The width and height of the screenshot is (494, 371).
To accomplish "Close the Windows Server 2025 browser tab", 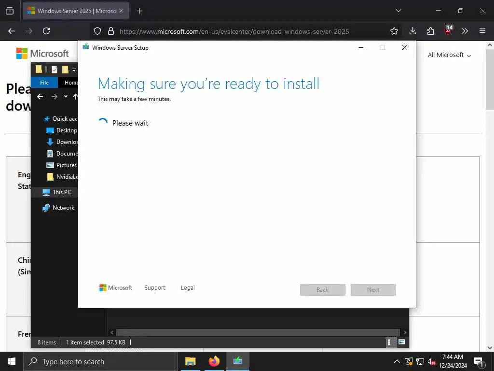I will (121, 11).
